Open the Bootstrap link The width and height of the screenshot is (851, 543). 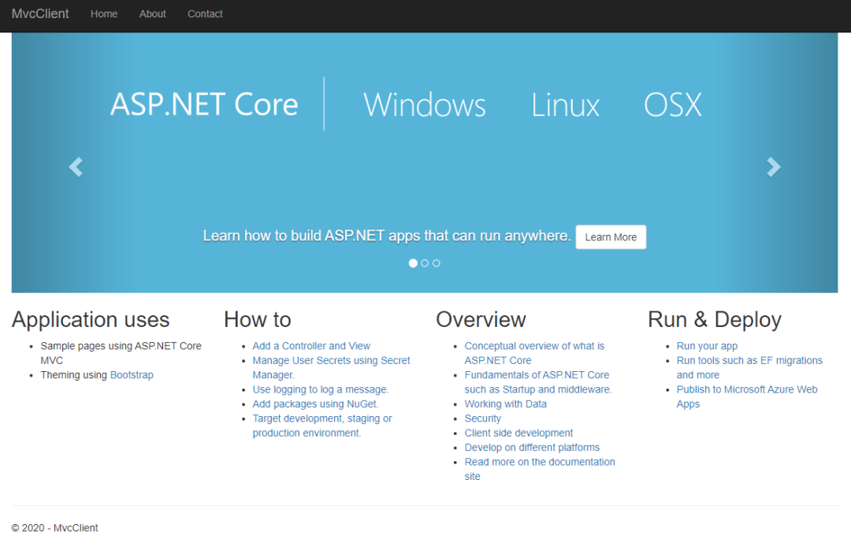pyautogui.click(x=132, y=375)
